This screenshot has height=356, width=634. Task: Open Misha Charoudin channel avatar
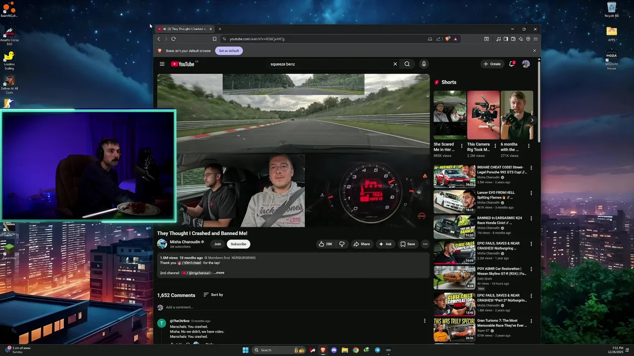point(162,244)
